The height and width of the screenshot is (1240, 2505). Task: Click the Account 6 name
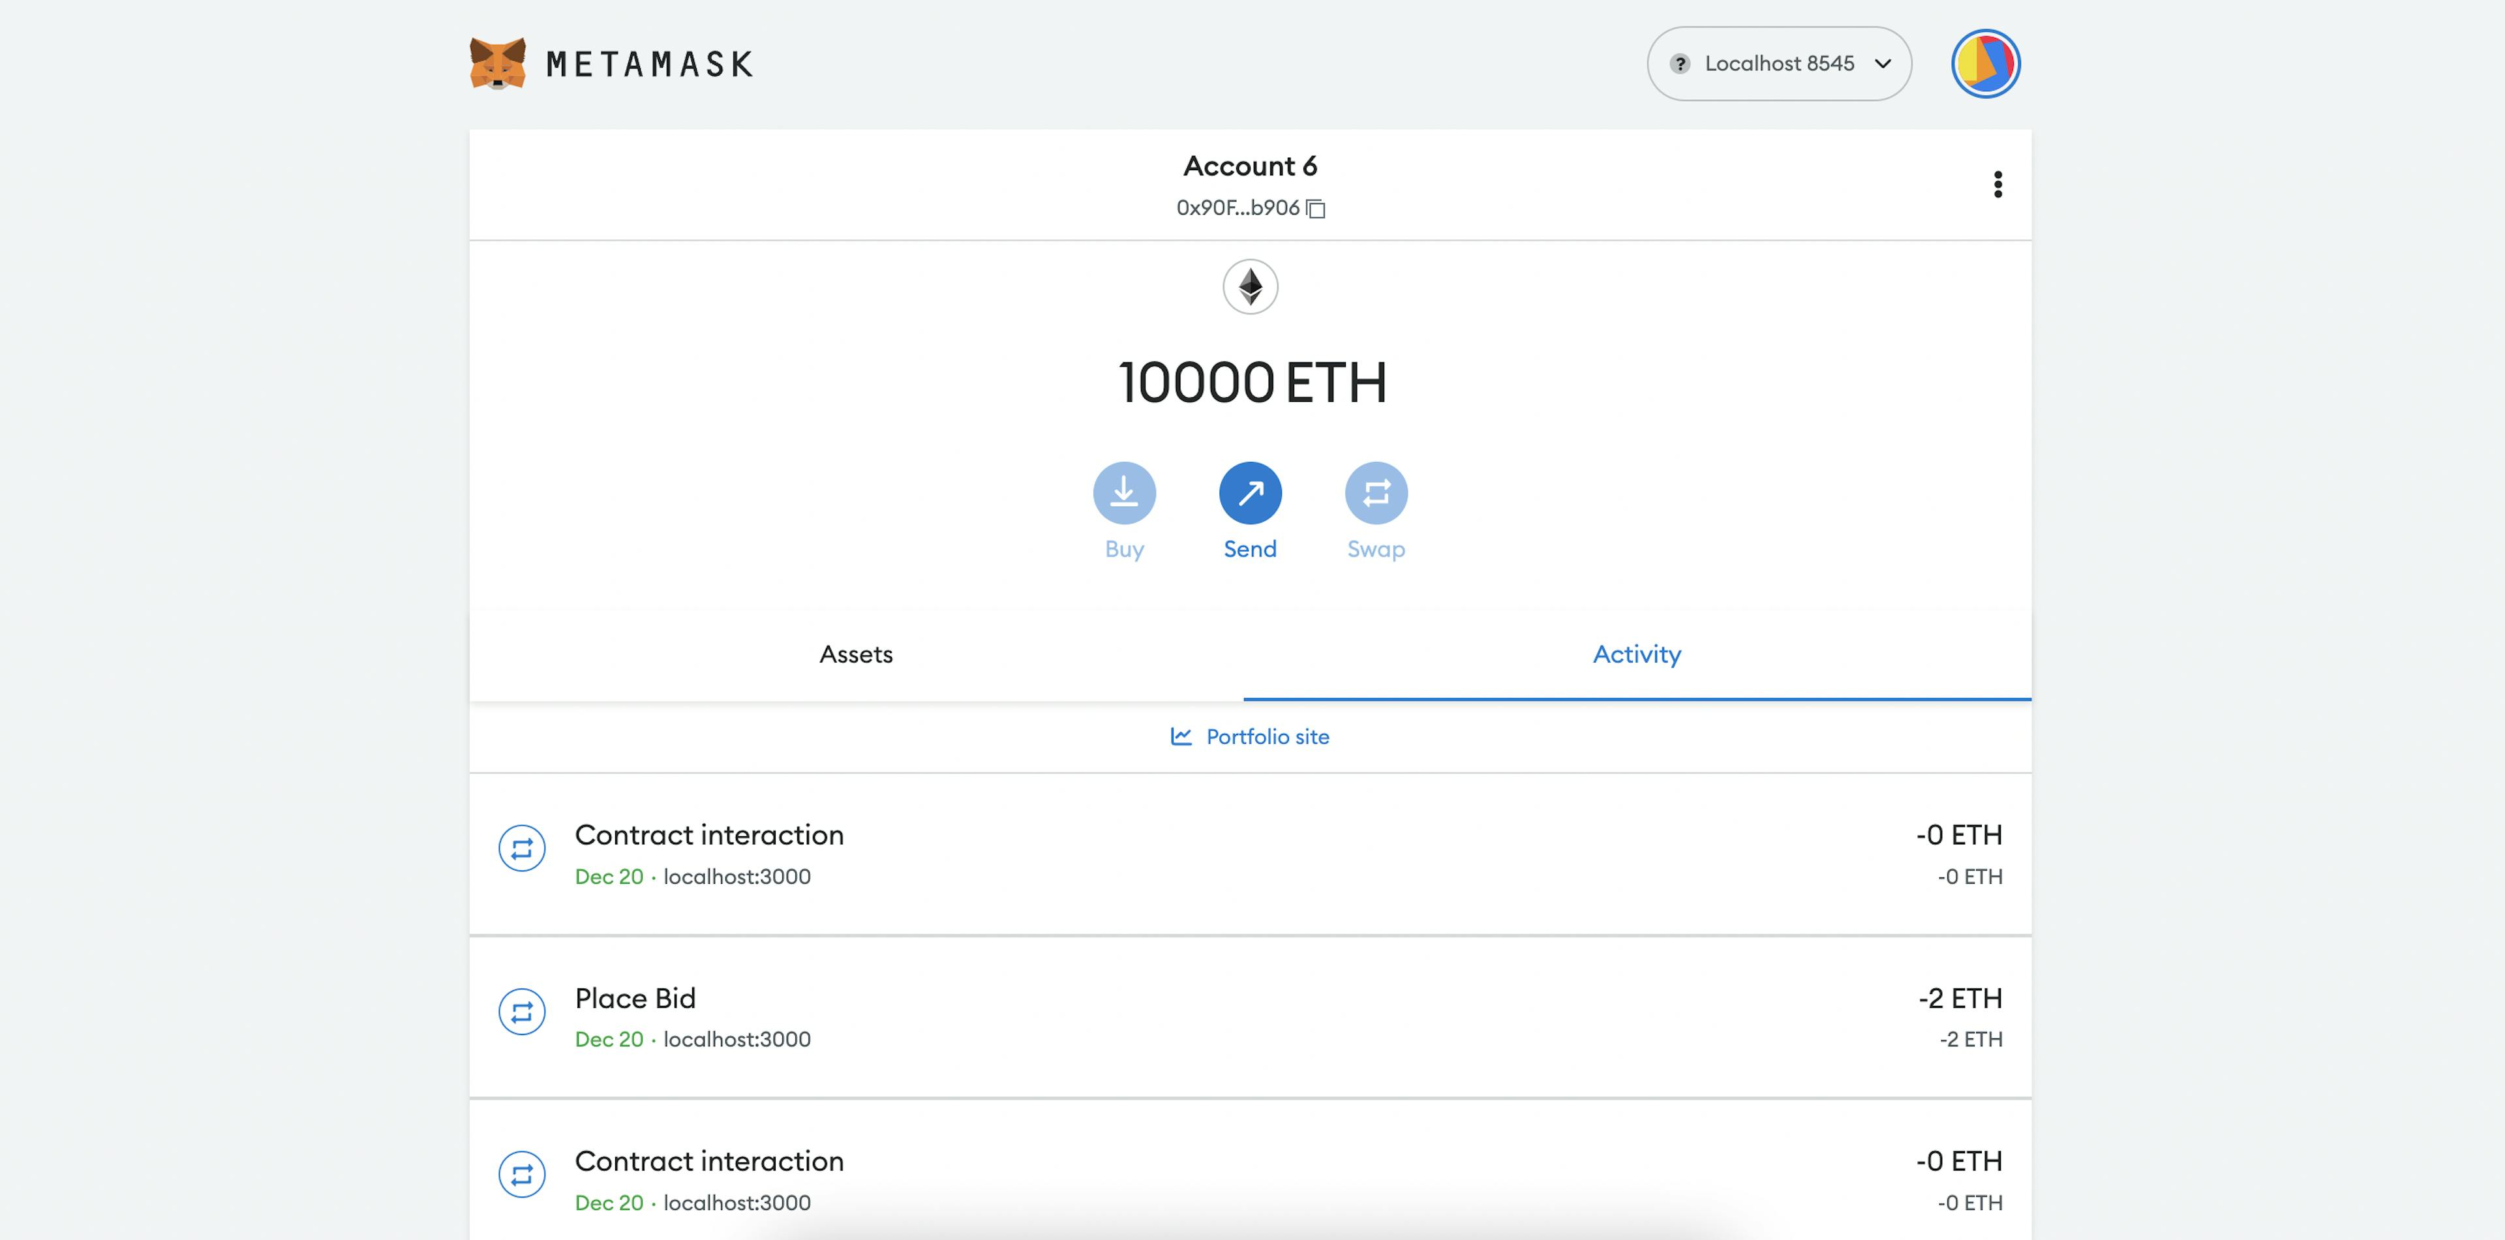pyautogui.click(x=1250, y=166)
